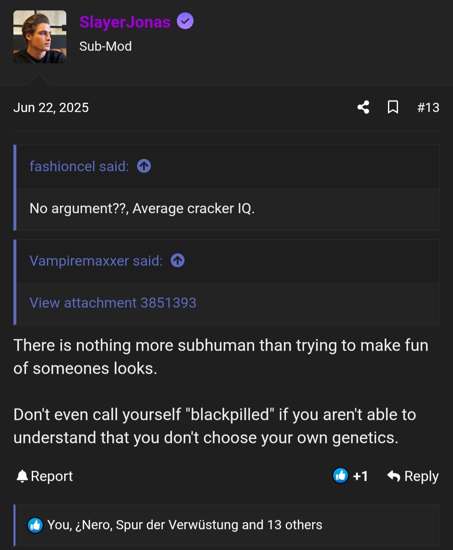Click the blue thumbs-up like icon
The height and width of the screenshot is (550, 453).
tap(340, 476)
